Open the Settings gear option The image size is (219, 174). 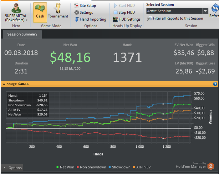(84, 13)
